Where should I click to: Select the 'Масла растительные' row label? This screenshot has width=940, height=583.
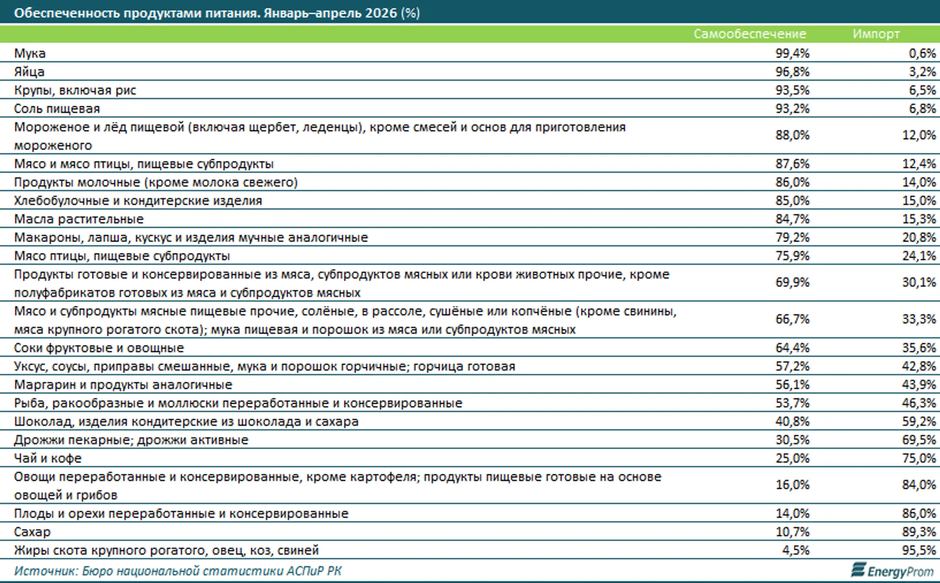[79, 219]
